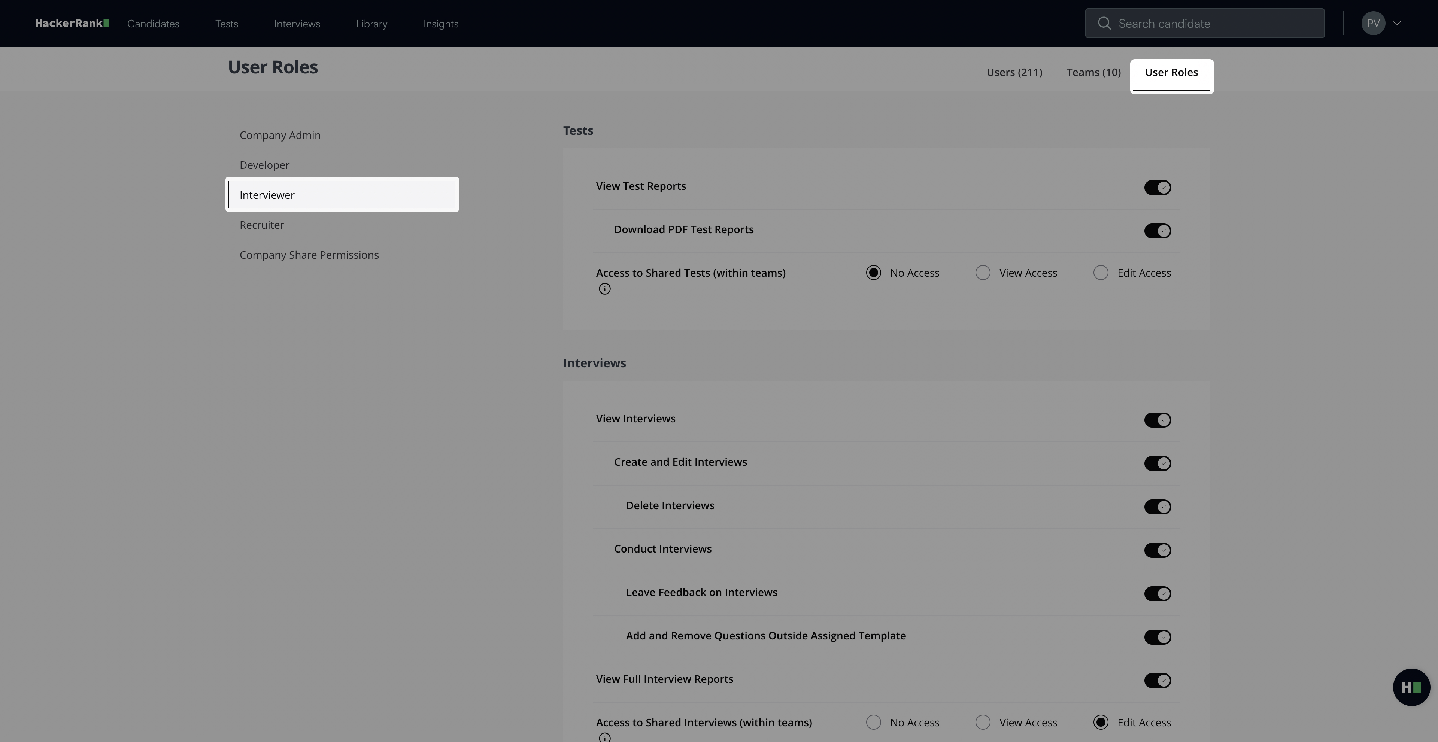Toggle the Conduct Interviews switch

coord(1157,550)
